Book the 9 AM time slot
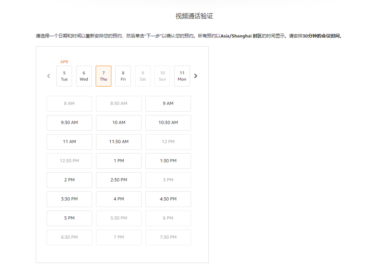 pos(168,103)
